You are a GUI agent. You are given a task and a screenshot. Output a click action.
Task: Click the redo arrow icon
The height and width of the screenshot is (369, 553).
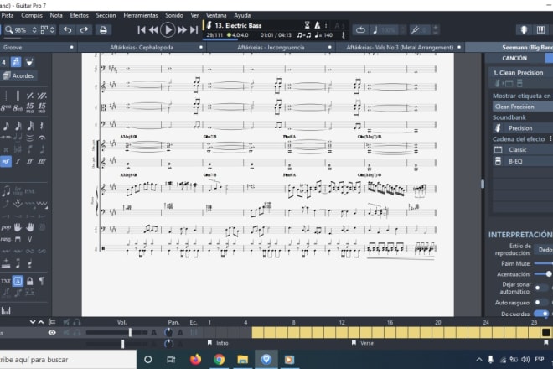tap(85, 29)
